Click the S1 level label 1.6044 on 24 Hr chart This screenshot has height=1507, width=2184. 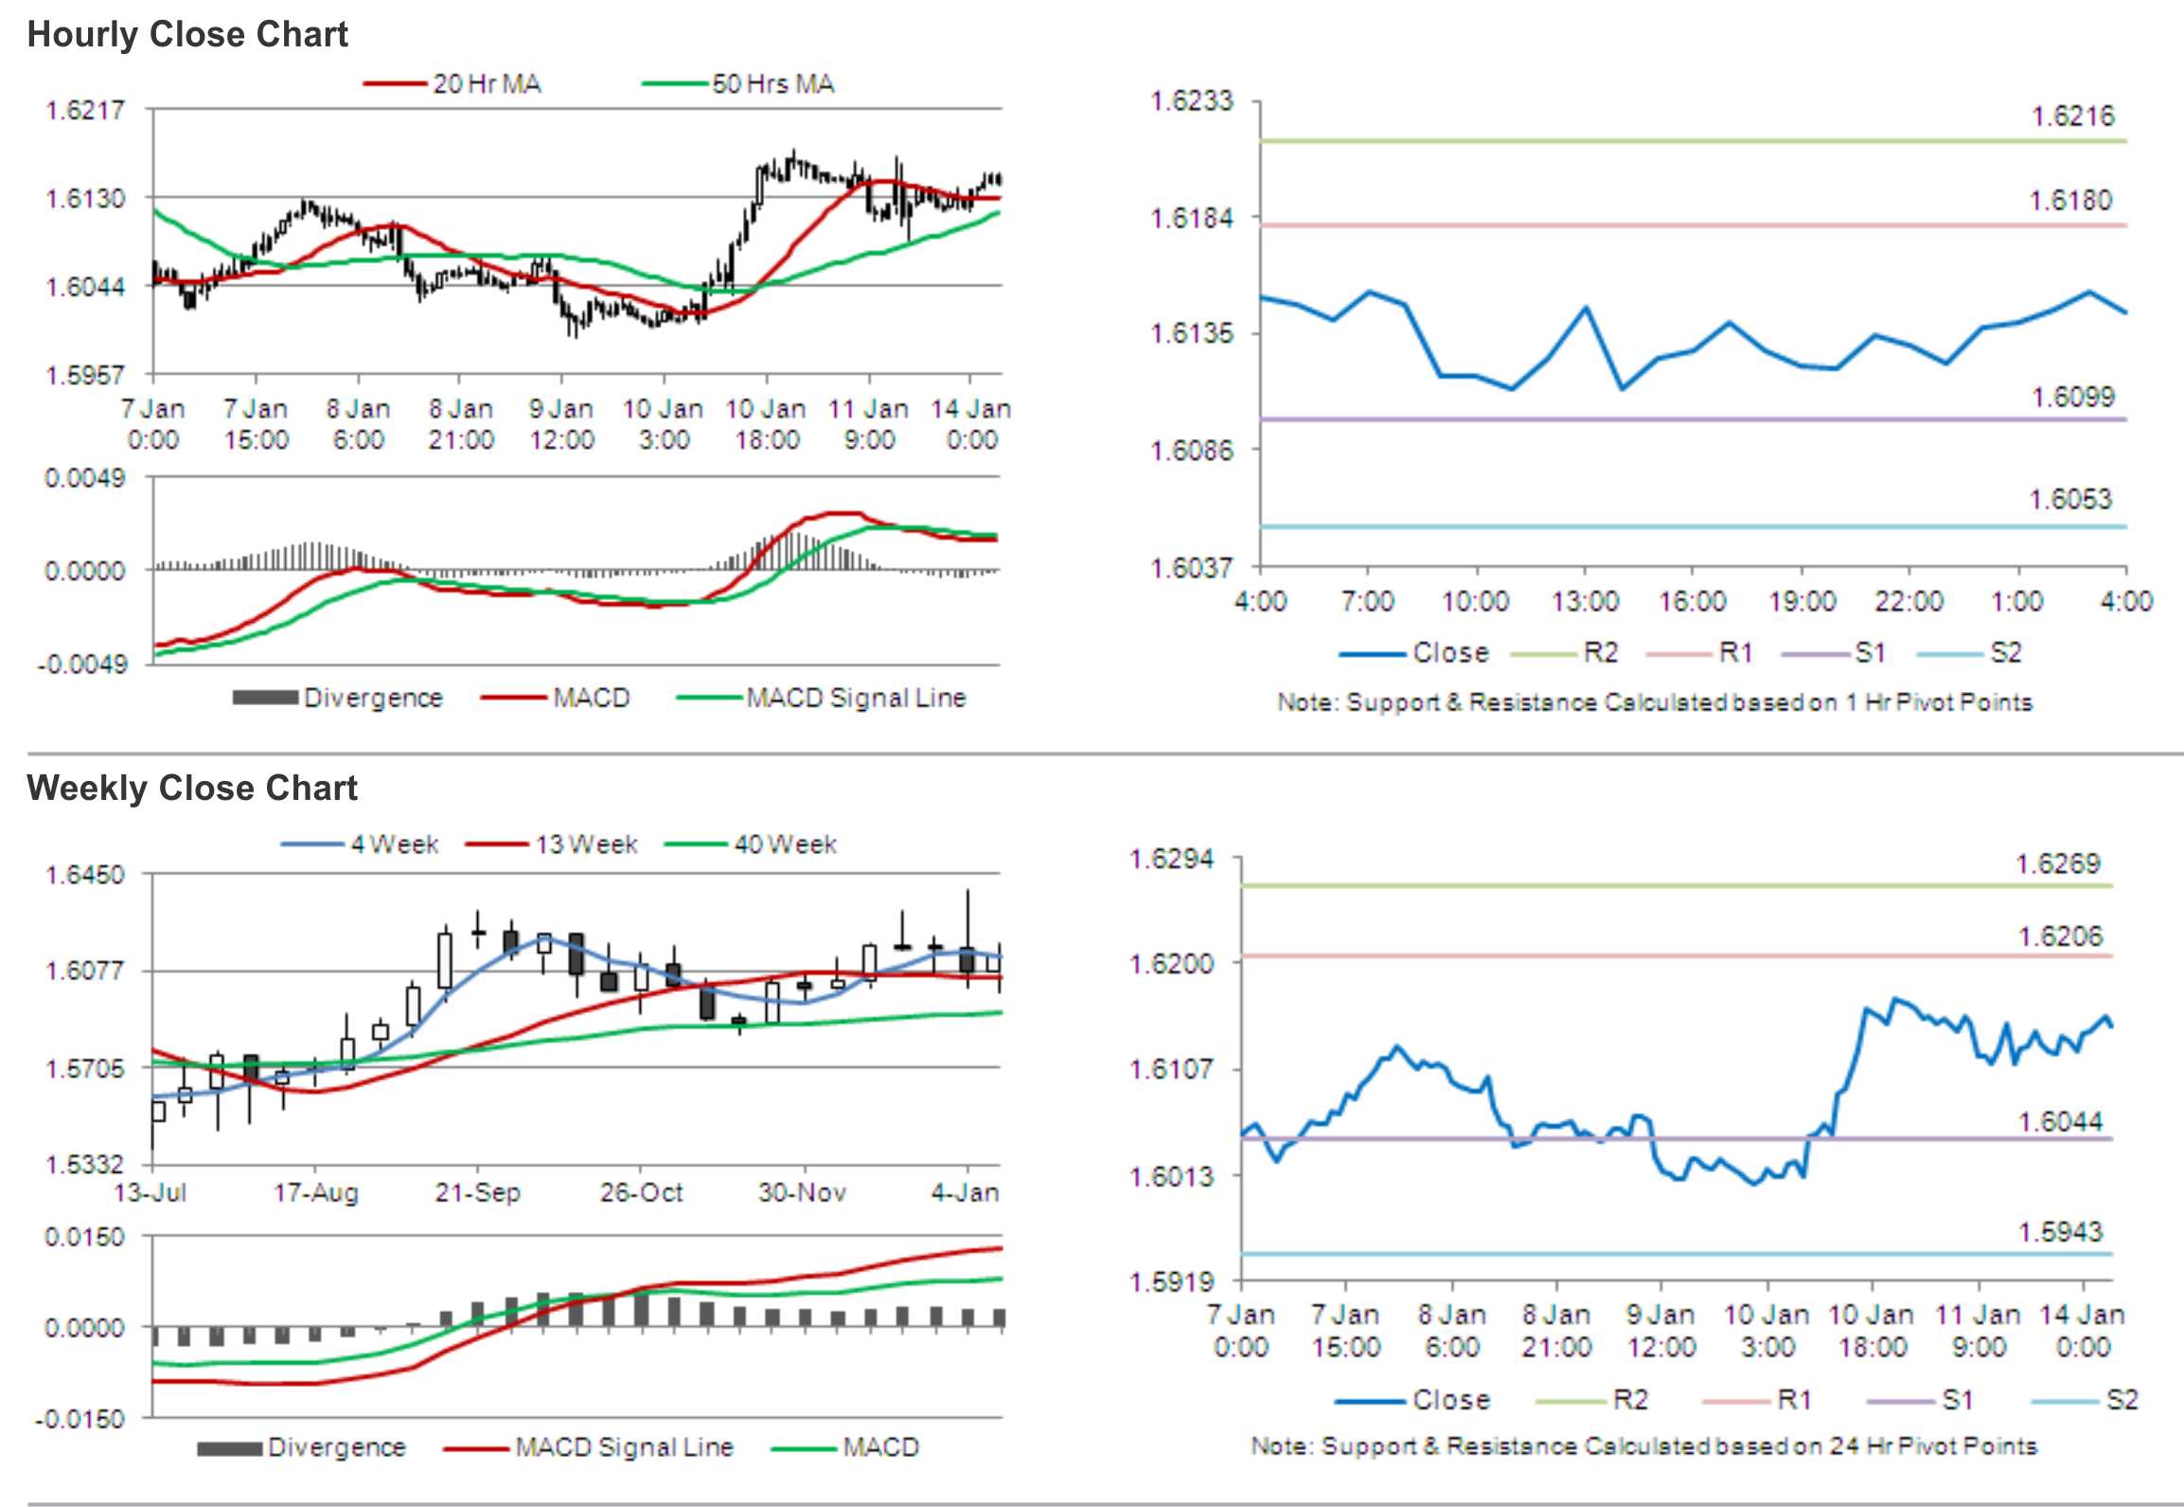(2060, 1123)
